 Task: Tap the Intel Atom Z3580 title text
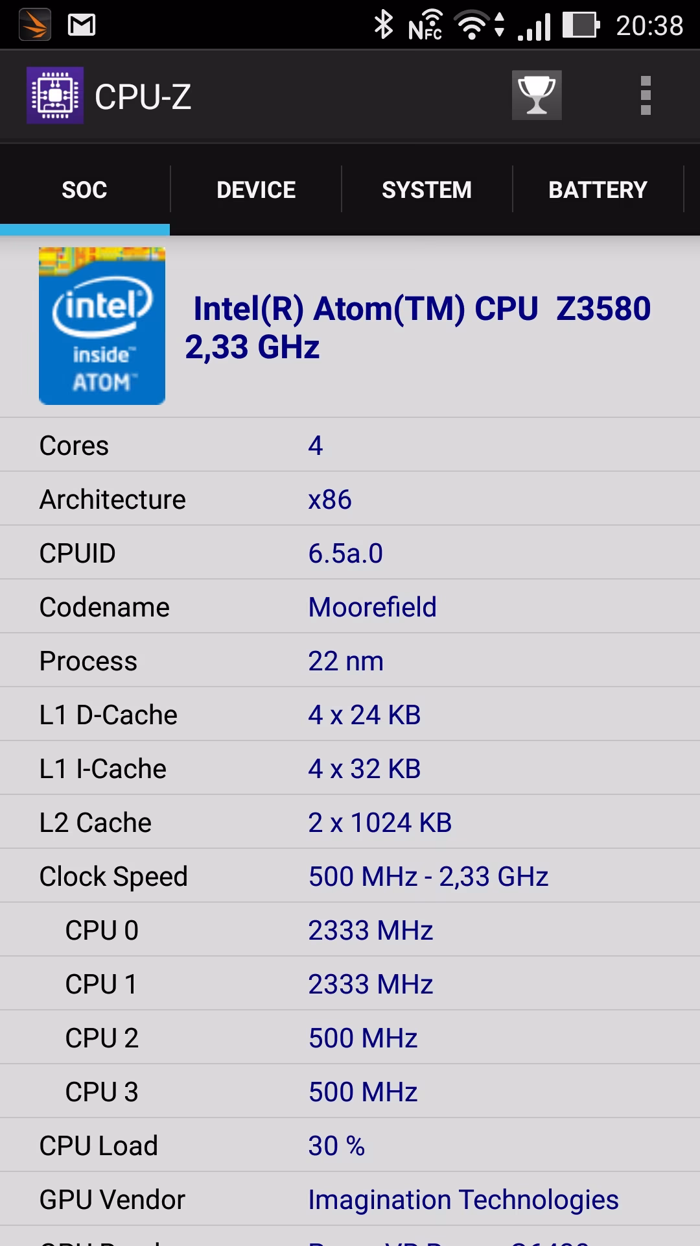[x=418, y=327]
